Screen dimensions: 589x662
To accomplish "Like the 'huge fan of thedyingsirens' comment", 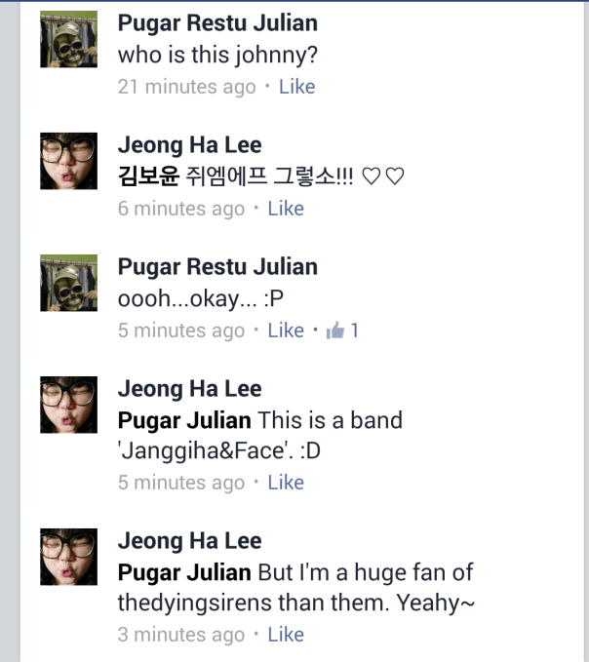I will tap(286, 635).
